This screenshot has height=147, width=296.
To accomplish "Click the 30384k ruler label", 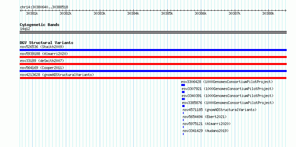I will (133, 13).
